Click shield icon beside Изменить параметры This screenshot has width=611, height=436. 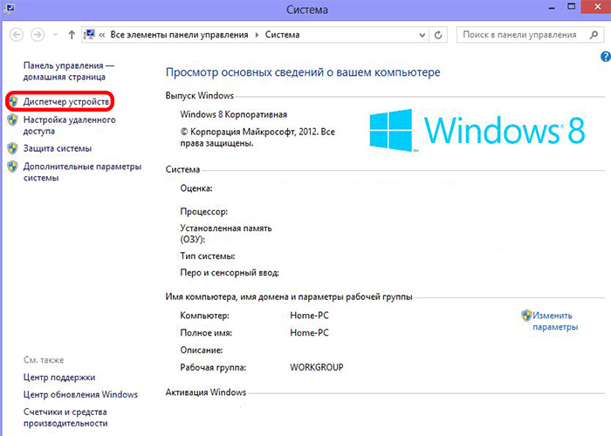(x=526, y=316)
